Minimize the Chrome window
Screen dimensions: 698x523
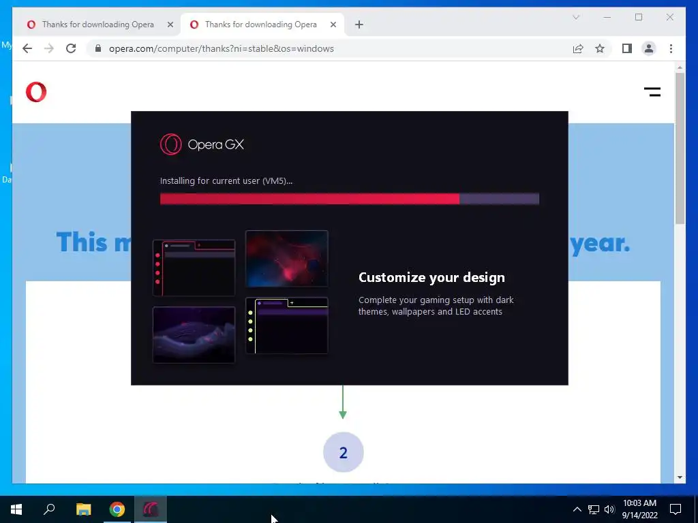607,17
